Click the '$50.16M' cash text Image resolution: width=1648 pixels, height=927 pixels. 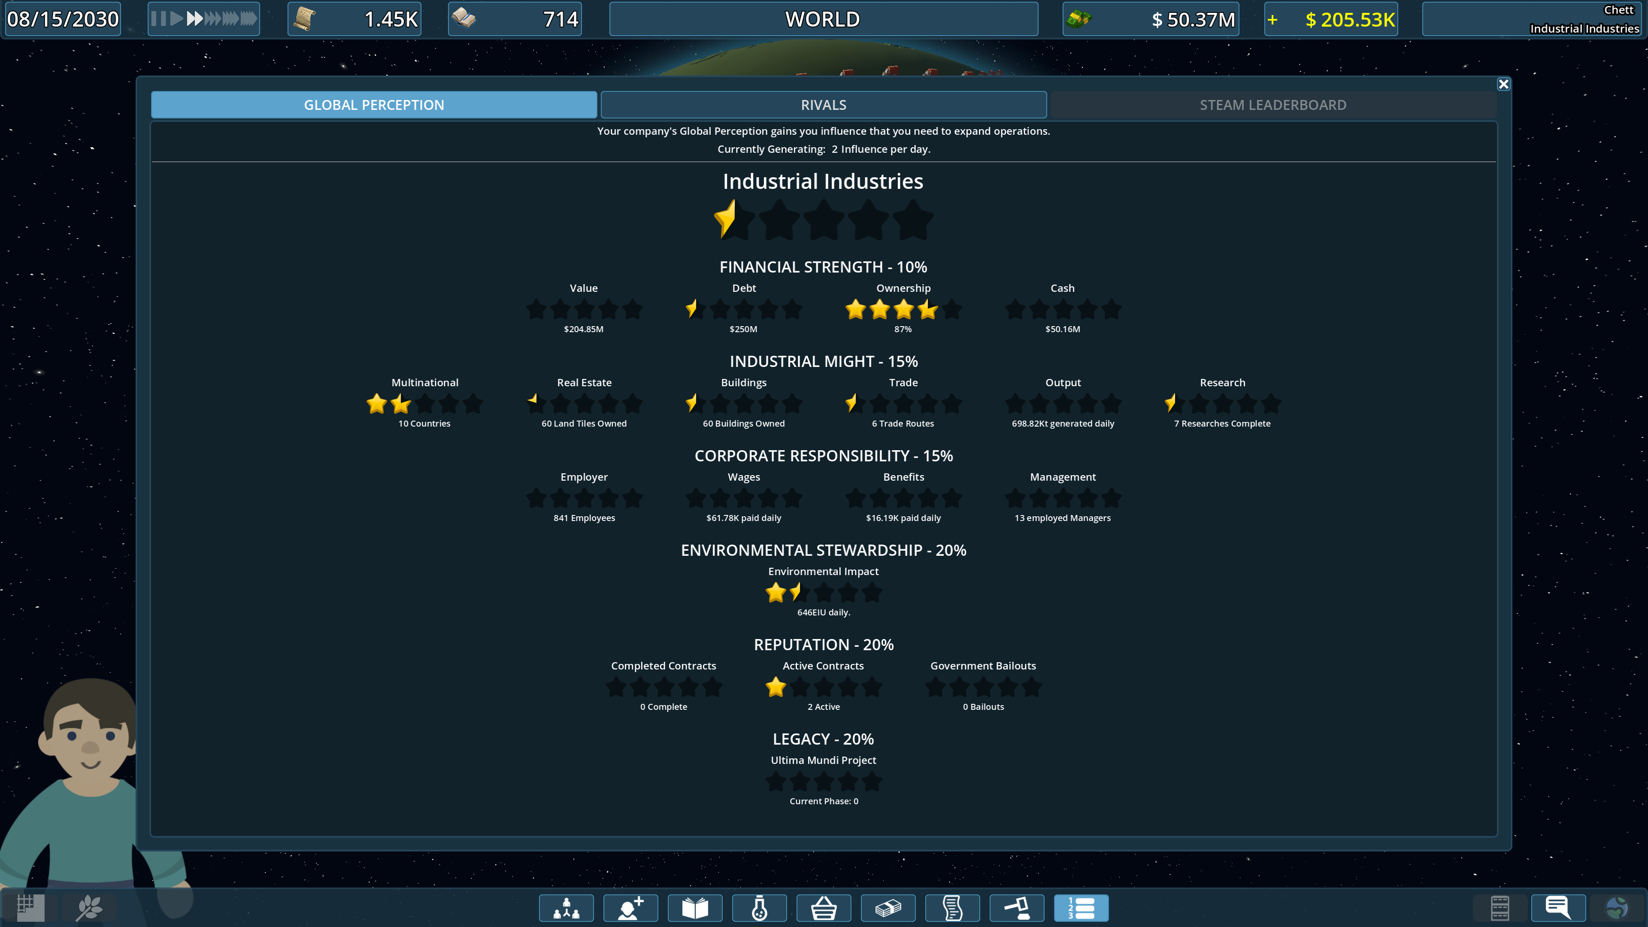[x=1063, y=330]
